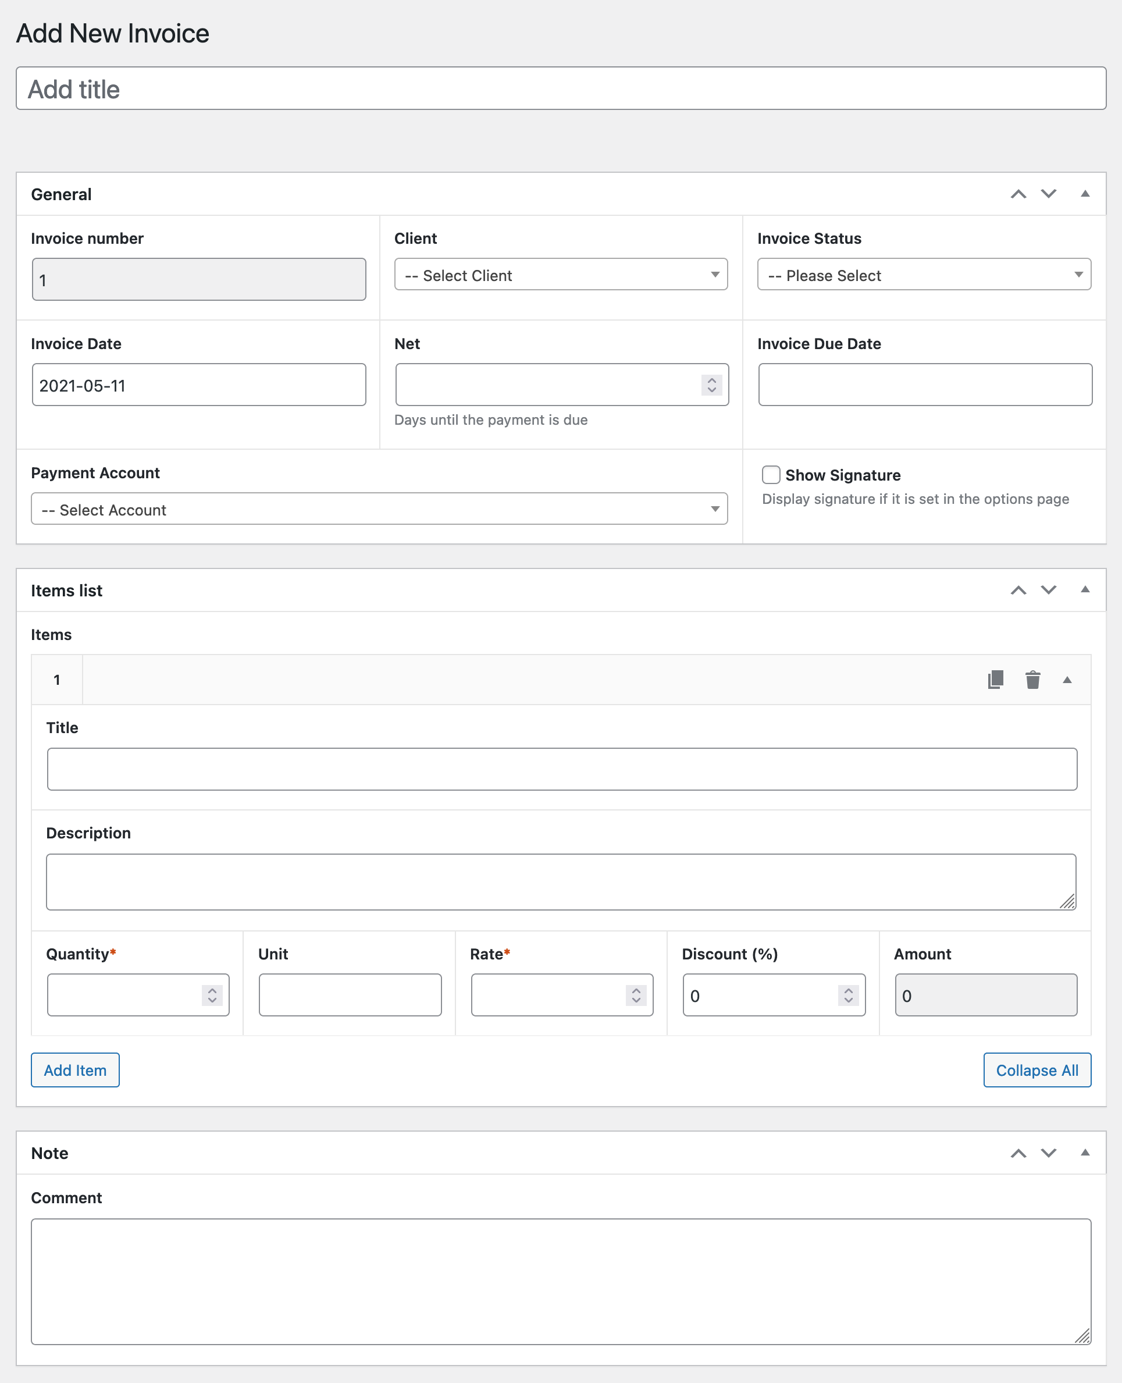Click the item Title field

pos(562,769)
